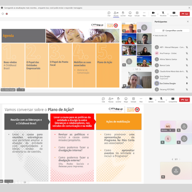Zoom out shared Agenda slide with minus
Screen dimensions: 192x192
tap(19, 90)
